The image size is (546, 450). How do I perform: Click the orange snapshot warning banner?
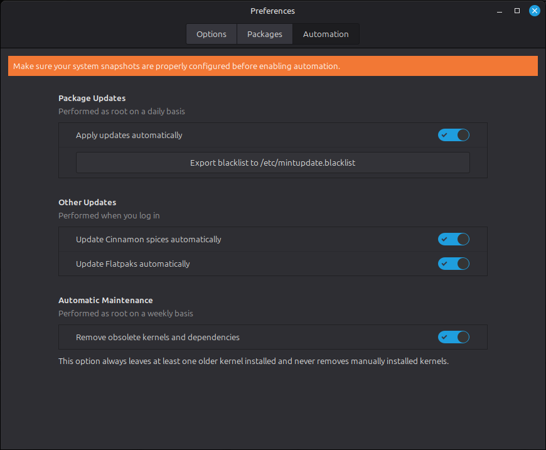pyautogui.click(x=272, y=65)
